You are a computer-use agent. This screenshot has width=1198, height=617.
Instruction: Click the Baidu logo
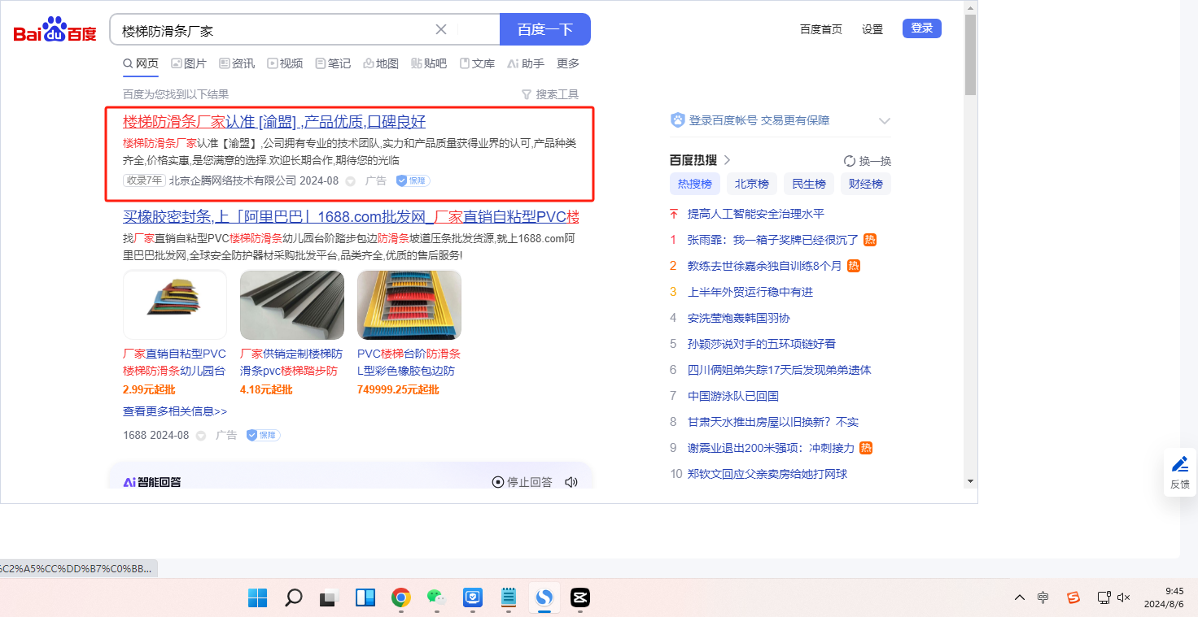[x=55, y=30]
